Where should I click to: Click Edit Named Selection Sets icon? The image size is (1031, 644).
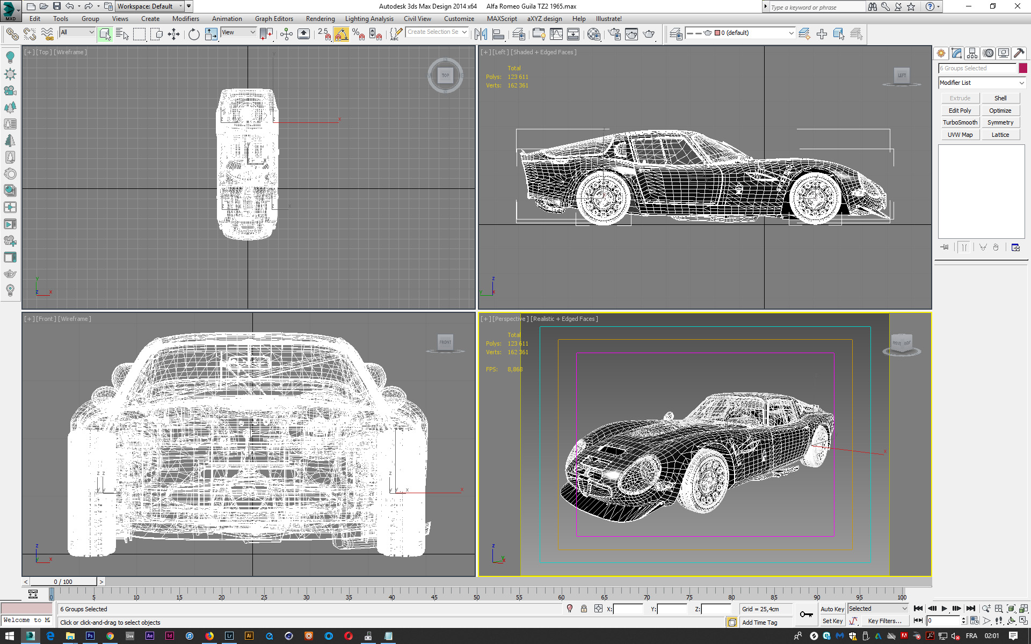click(395, 34)
